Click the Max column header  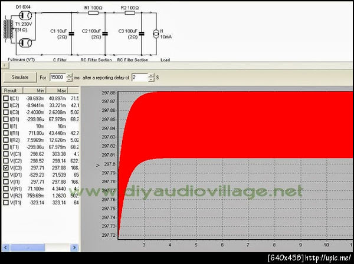coord(57,91)
